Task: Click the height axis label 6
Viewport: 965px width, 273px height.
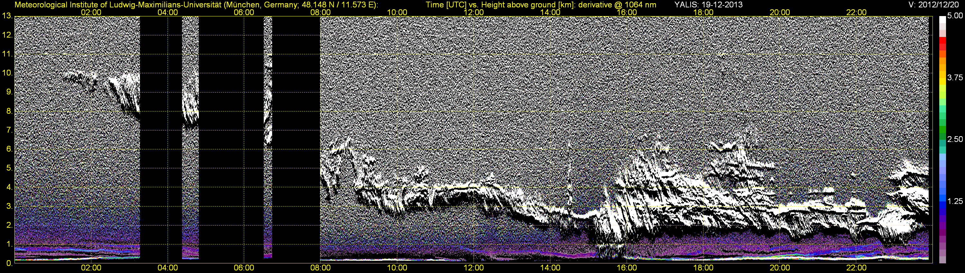Action: (x=9, y=149)
